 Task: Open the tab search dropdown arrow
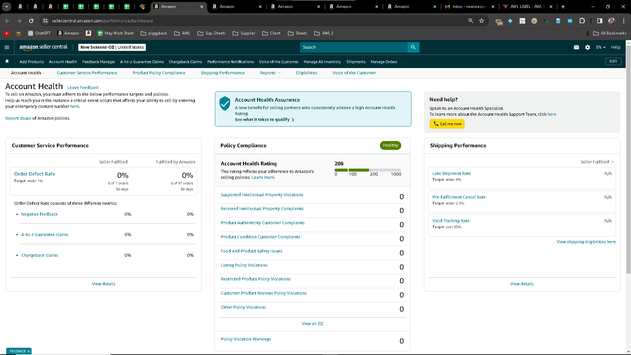point(7,7)
